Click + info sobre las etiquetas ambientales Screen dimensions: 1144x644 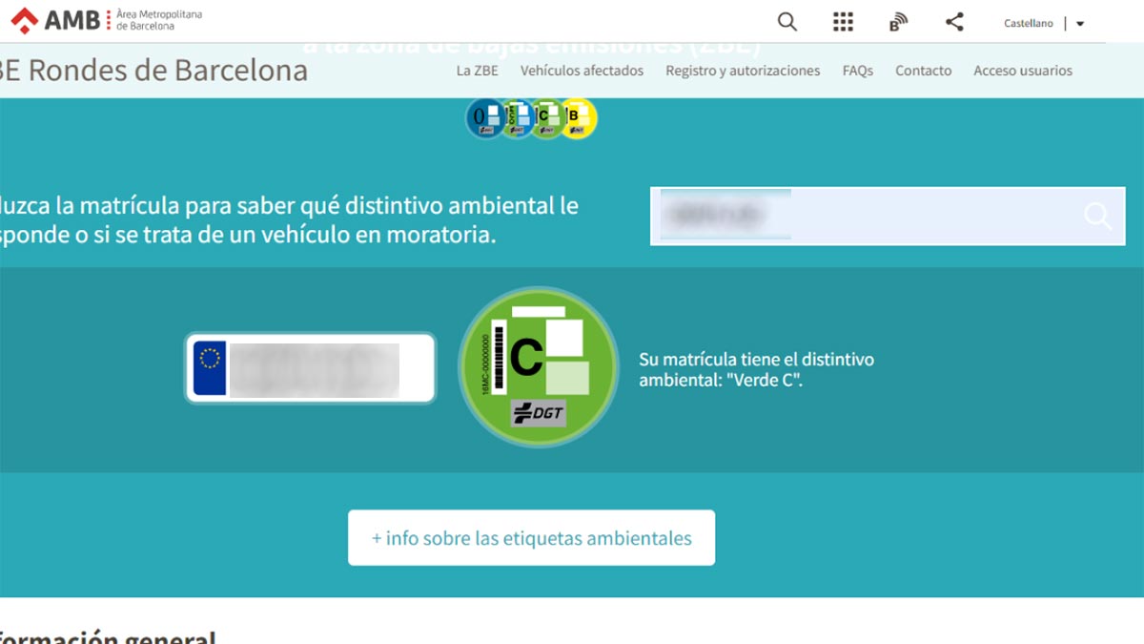click(531, 538)
